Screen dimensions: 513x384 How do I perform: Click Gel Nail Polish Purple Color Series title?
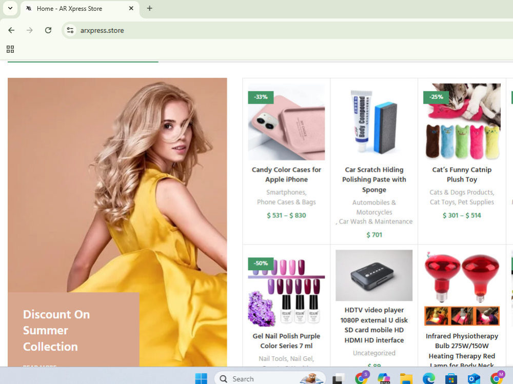click(286, 341)
